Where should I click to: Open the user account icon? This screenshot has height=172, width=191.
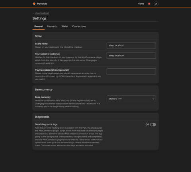(156, 4)
